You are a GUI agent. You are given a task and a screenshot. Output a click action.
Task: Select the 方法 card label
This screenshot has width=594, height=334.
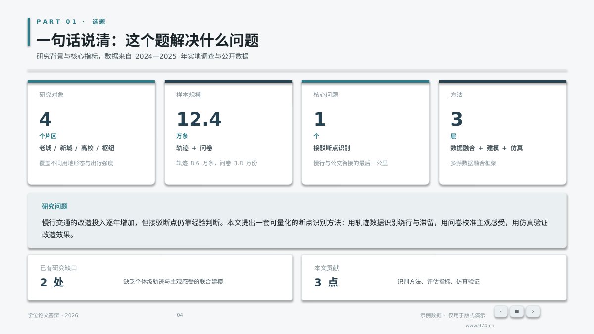tap(456, 95)
